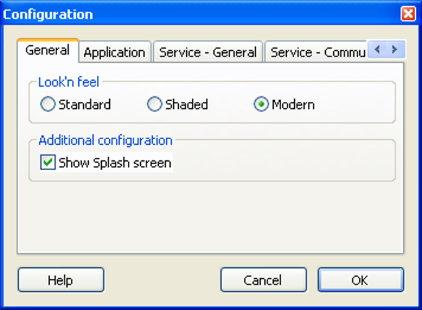Close the Configuration dialog

tap(408, 14)
